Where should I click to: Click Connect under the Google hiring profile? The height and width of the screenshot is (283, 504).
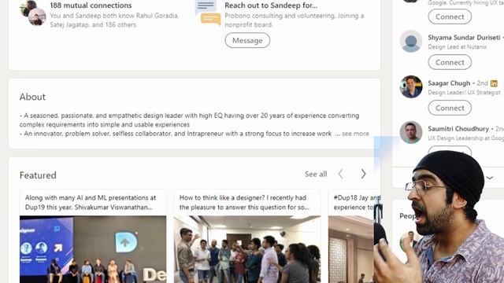pos(450,17)
